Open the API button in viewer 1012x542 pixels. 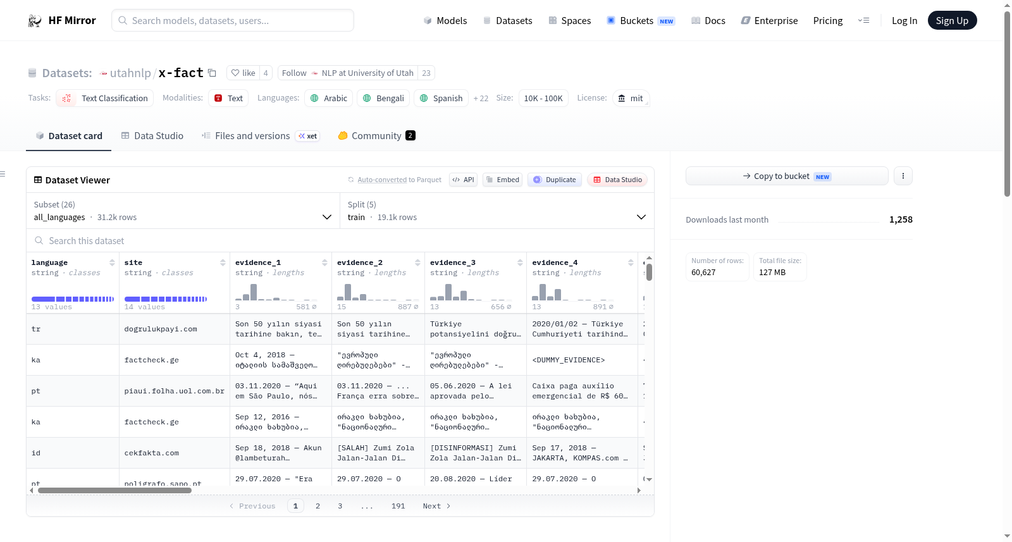click(463, 180)
